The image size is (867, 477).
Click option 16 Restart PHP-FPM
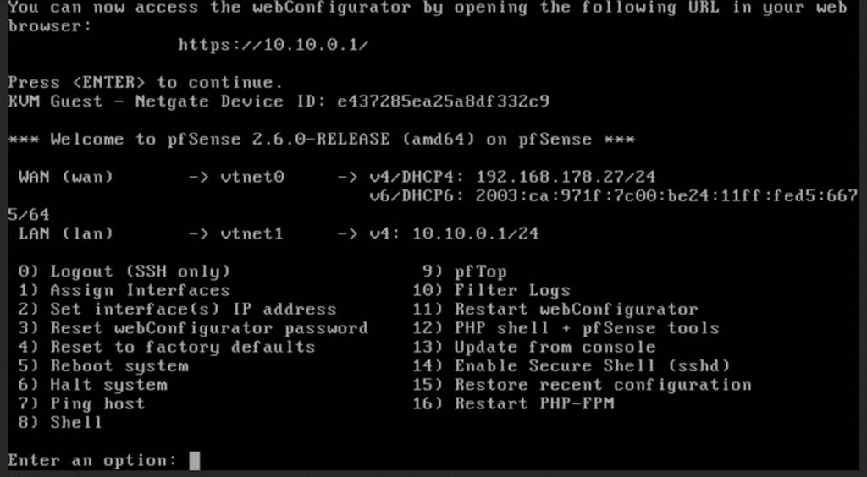tap(513, 403)
